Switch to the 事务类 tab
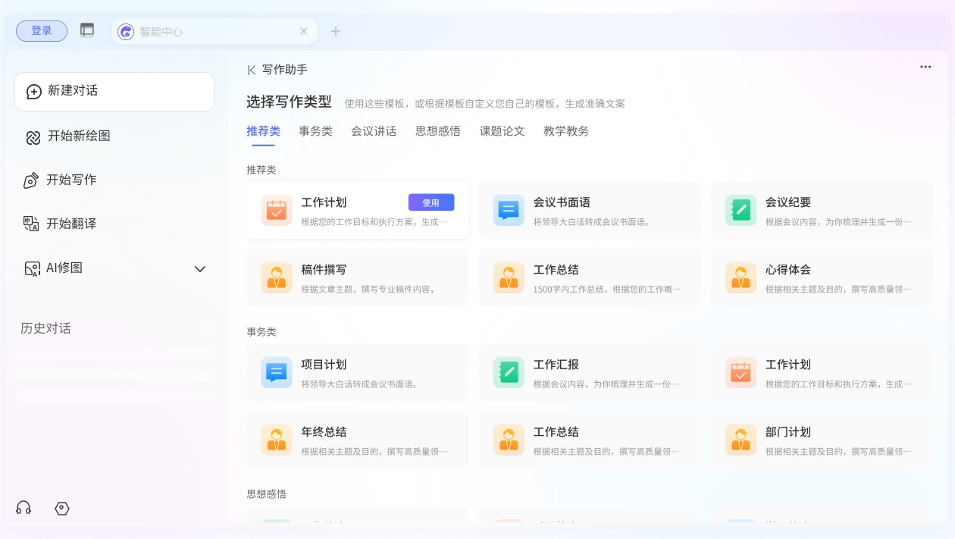The image size is (955, 539). click(315, 131)
